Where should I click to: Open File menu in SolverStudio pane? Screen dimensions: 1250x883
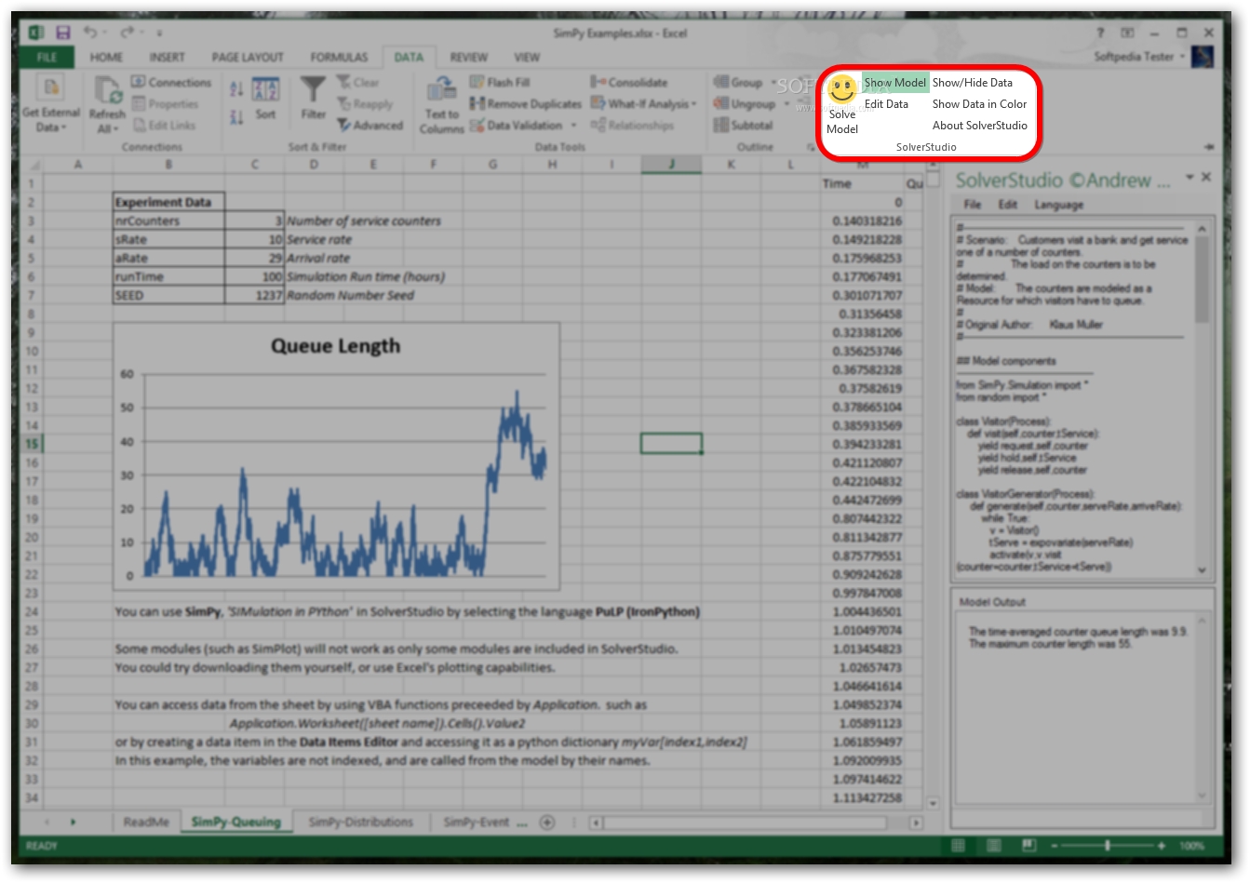(x=972, y=204)
